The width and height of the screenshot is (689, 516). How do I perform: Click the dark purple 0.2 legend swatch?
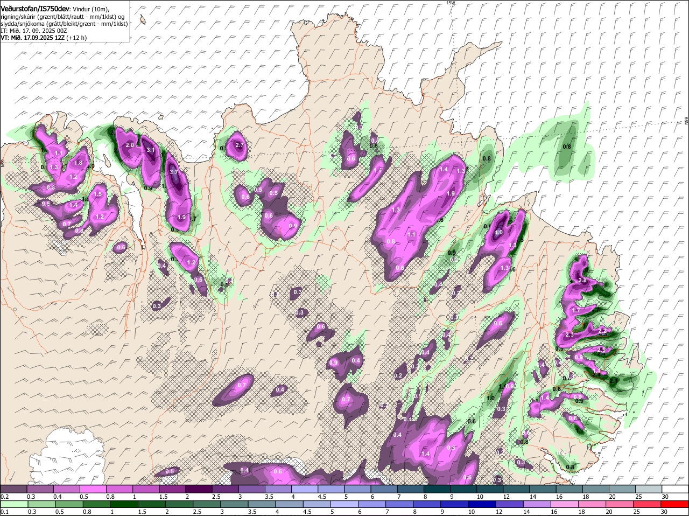[x=13, y=489]
